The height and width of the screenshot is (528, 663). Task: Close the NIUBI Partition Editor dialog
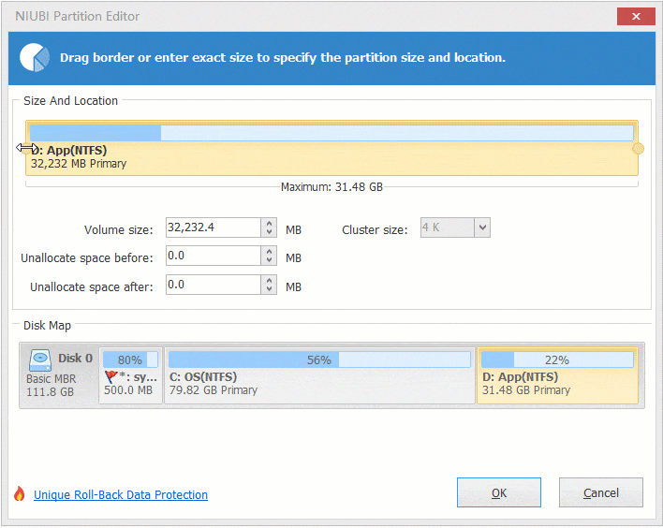pos(636,17)
